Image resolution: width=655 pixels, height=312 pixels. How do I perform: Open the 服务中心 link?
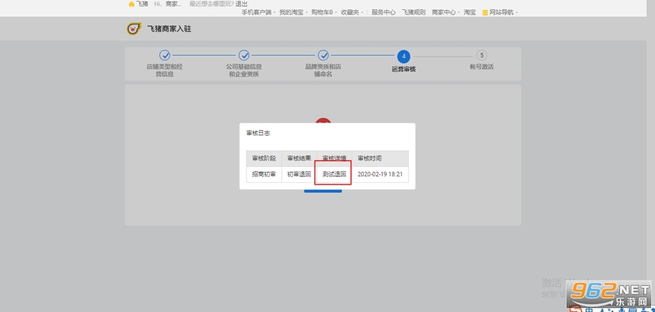[383, 12]
